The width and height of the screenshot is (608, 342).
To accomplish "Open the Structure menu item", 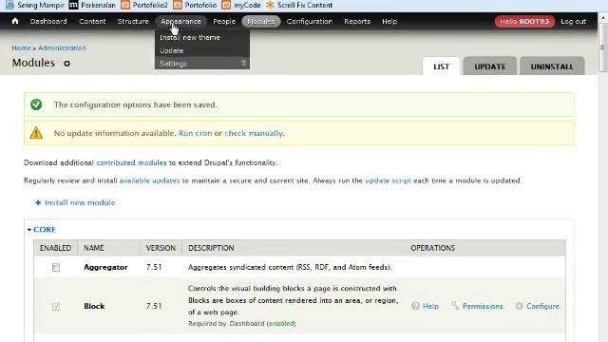I will (133, 21).
